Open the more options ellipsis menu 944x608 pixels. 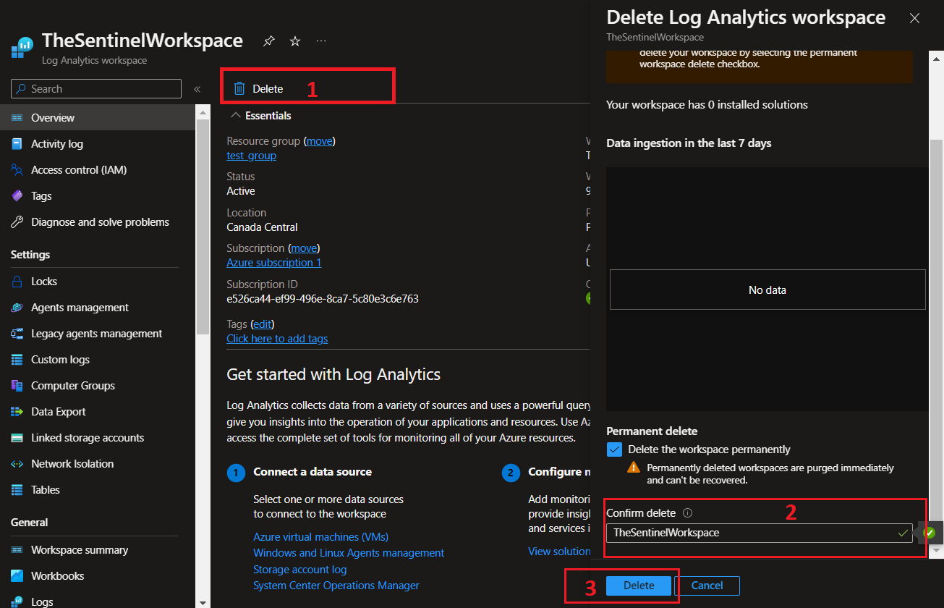pos(321,41)
